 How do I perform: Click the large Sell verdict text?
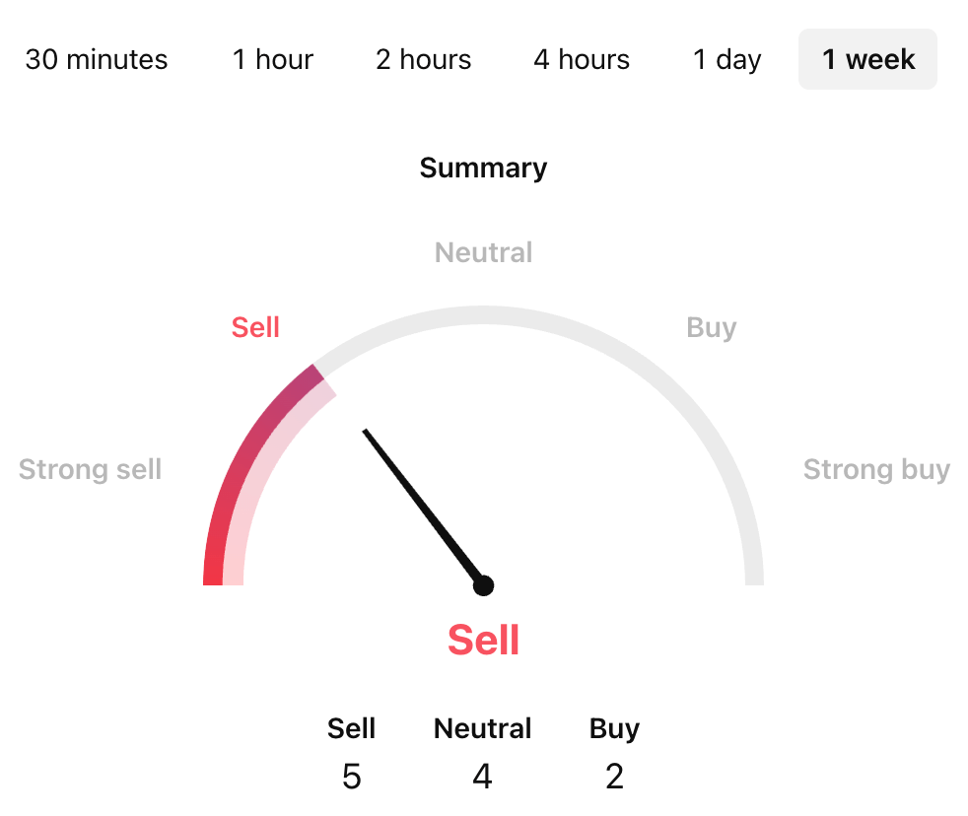click(484, 639)
